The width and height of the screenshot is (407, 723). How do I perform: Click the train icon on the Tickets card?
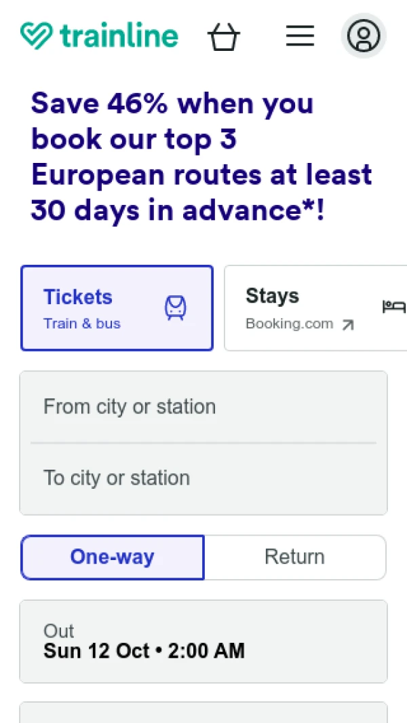(x=175, y=308)
